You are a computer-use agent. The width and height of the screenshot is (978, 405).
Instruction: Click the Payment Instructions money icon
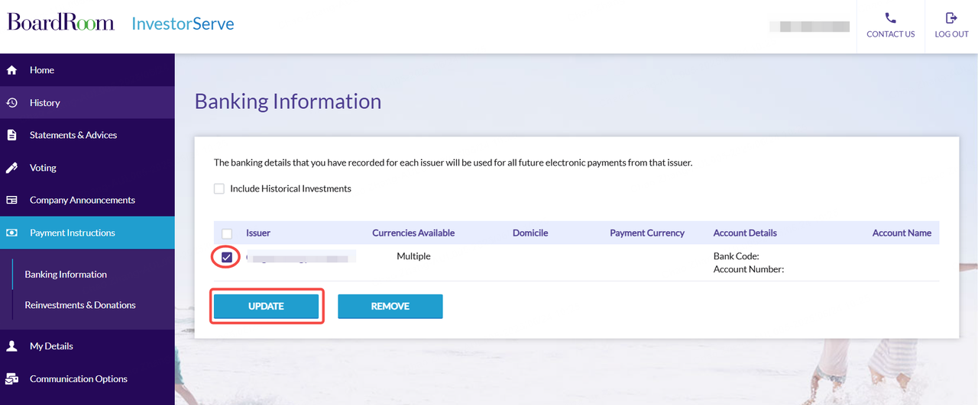[11, 233]
